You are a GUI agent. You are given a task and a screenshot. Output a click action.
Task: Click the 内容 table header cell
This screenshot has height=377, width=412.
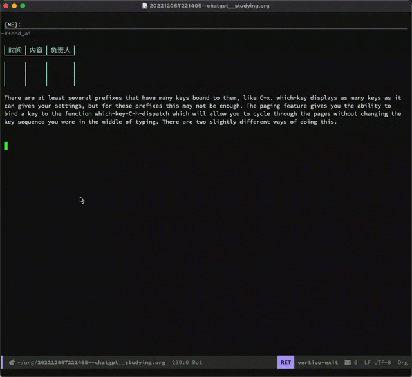point(36,50)
